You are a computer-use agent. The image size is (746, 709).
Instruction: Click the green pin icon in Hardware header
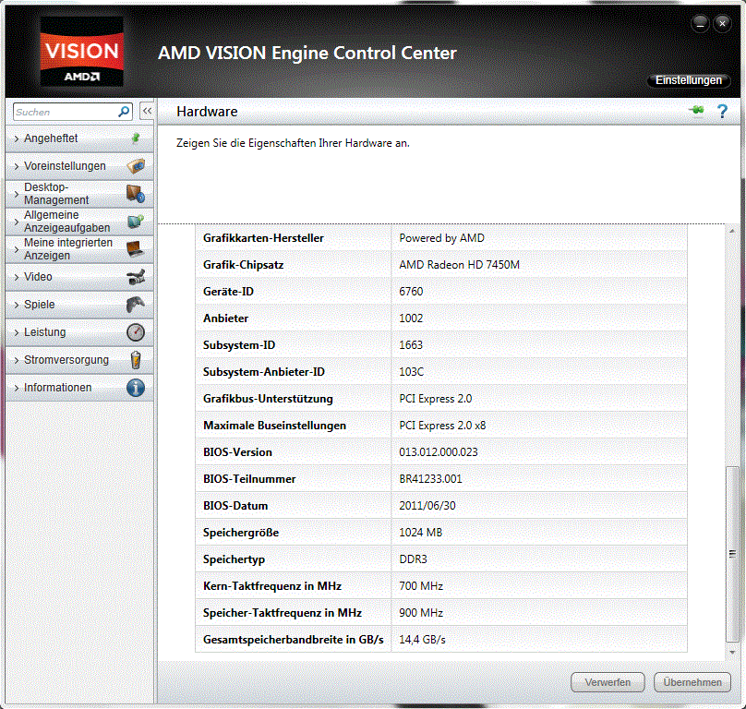(696, 111)
